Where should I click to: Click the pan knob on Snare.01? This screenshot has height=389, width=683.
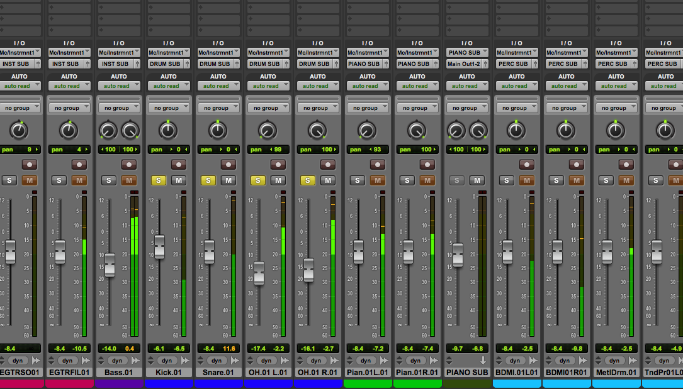coord(218,131)
